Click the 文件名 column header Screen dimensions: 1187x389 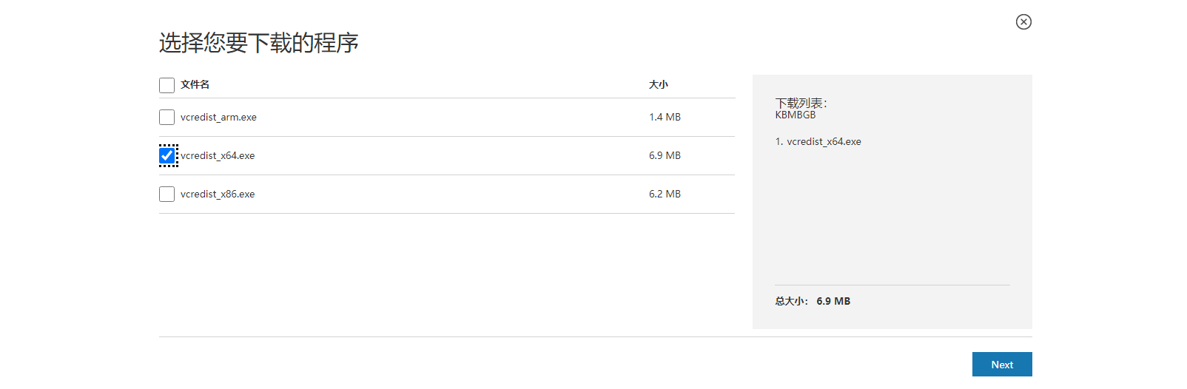(x=195, y=85)
